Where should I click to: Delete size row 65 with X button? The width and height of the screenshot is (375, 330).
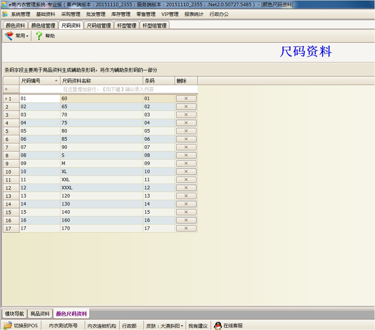point(186,106)
